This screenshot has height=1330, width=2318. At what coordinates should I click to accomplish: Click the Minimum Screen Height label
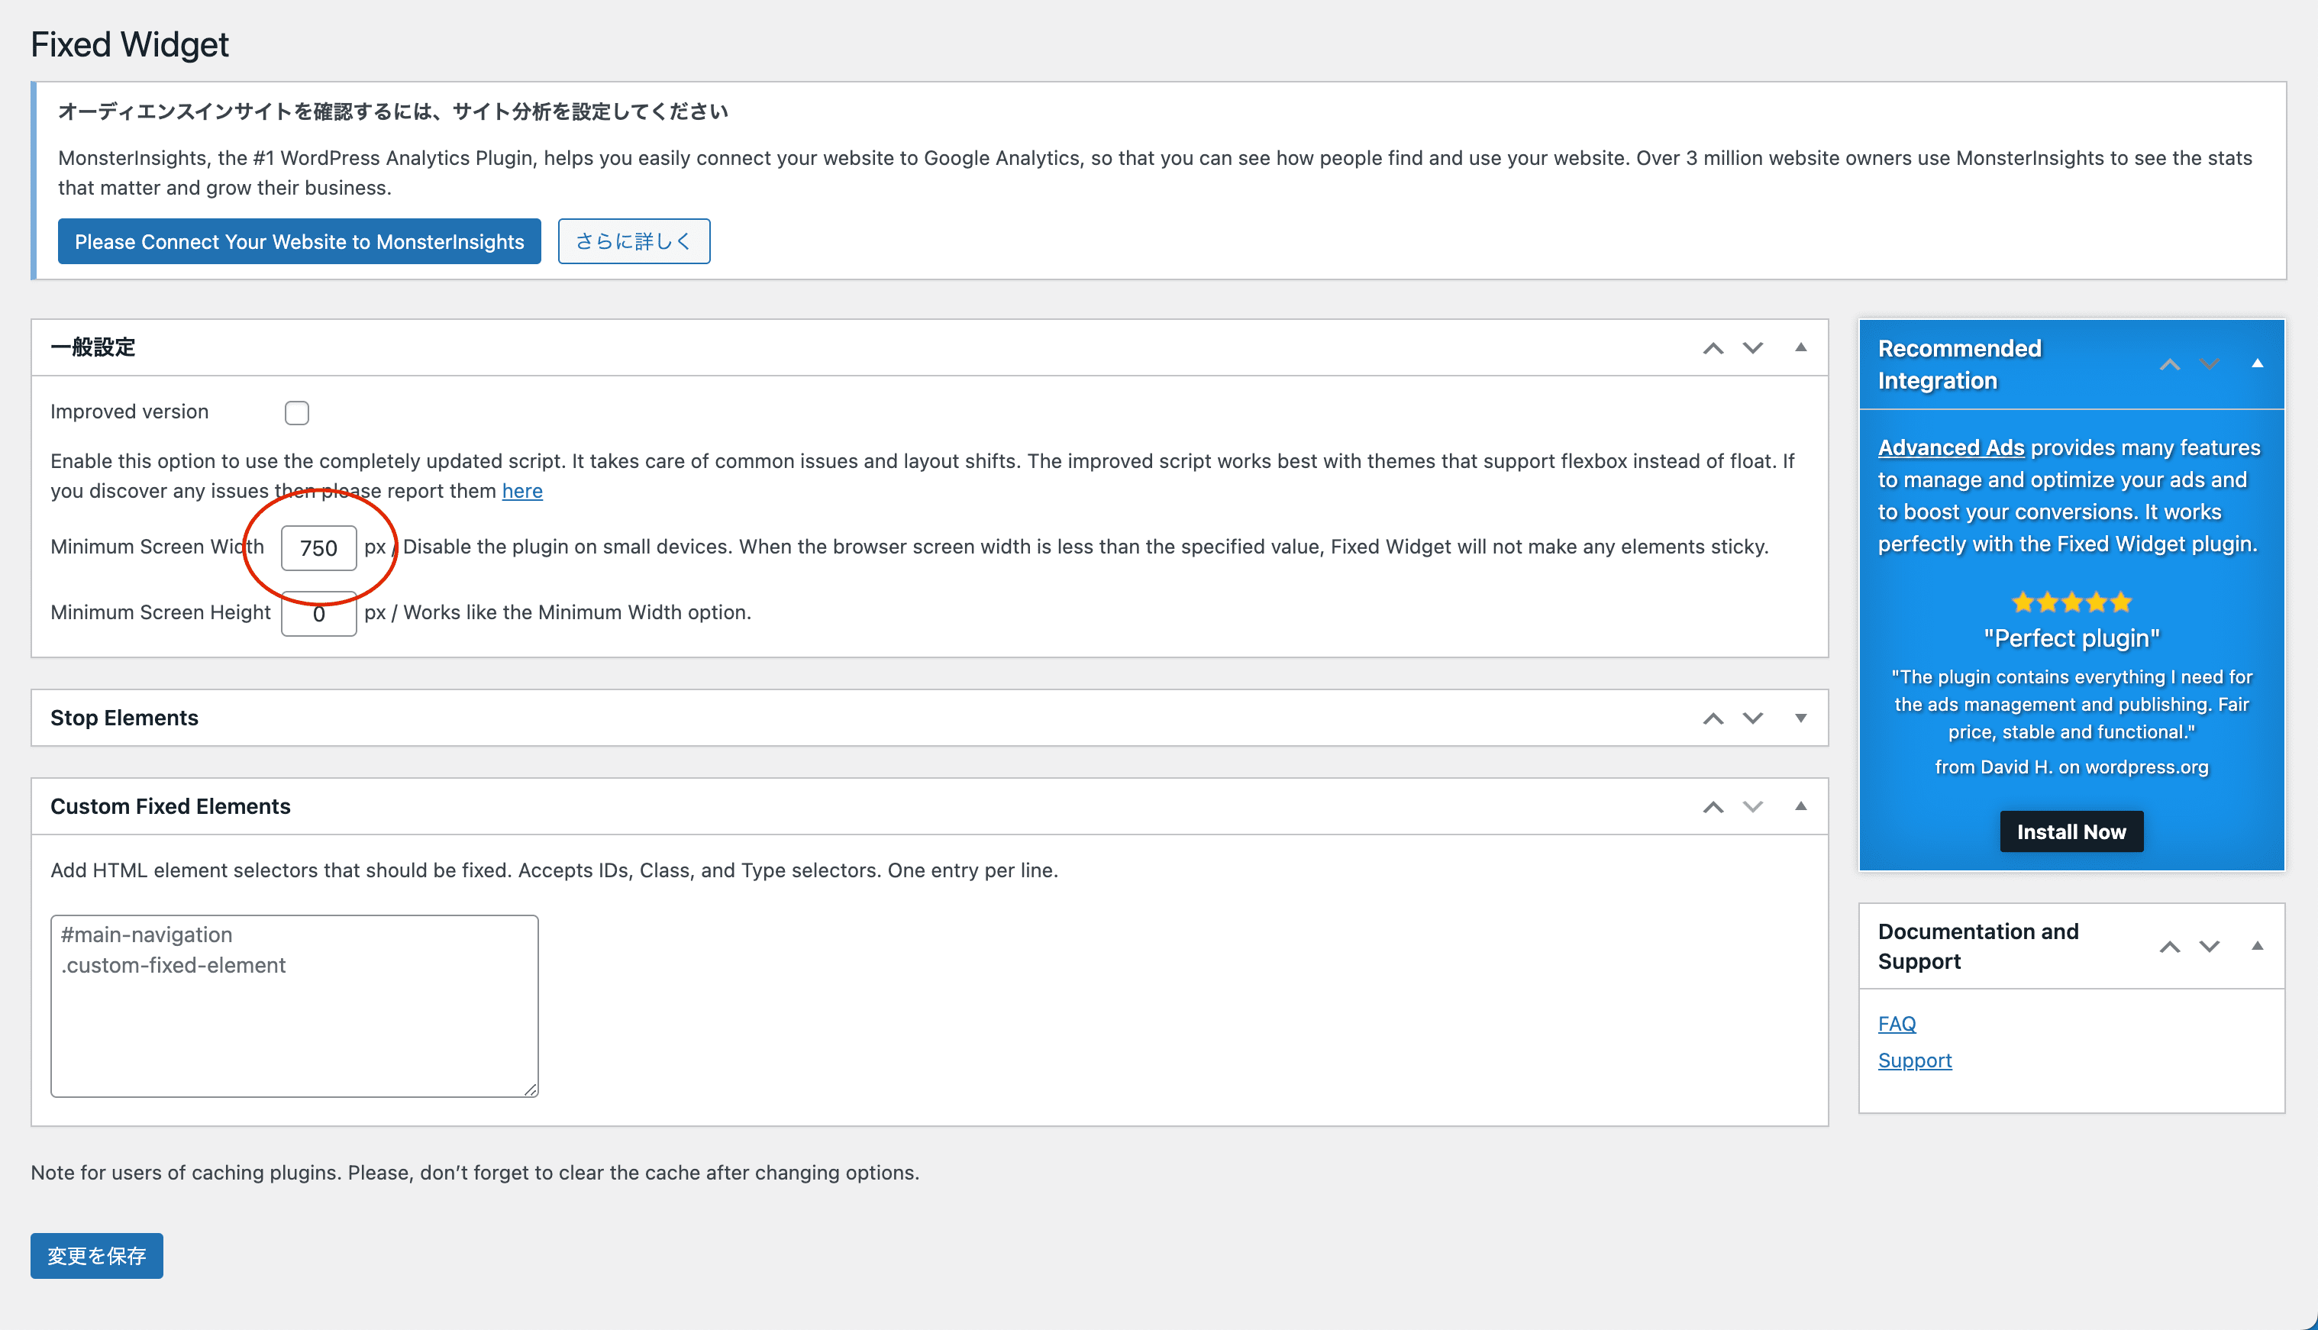161,612
